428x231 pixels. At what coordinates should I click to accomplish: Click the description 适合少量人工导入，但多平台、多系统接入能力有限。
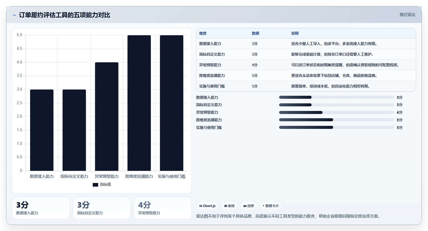click(334, 43)
